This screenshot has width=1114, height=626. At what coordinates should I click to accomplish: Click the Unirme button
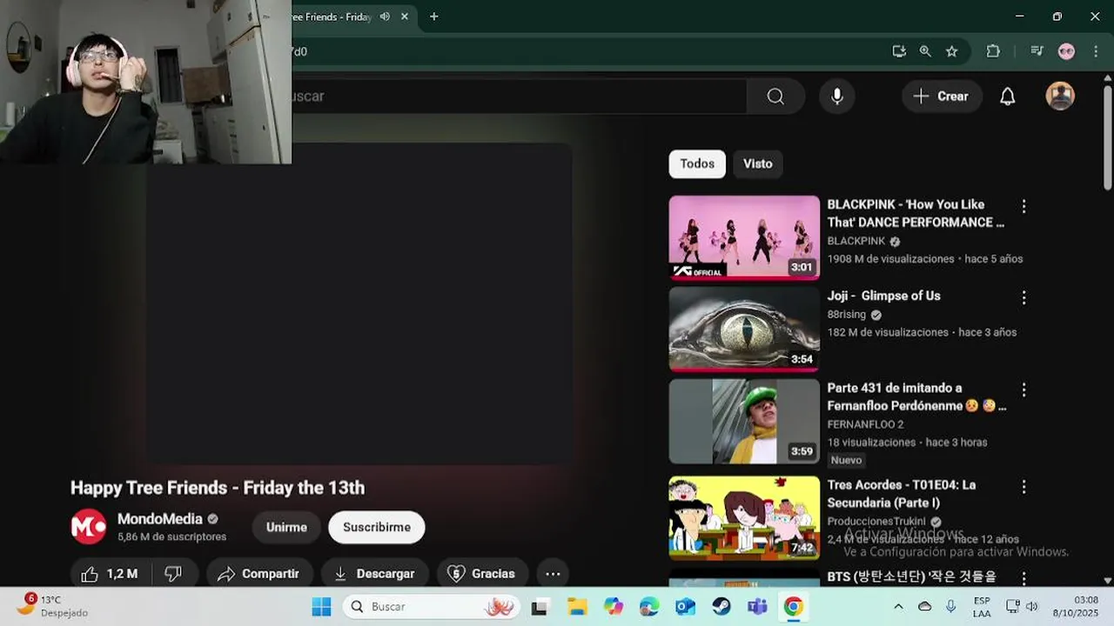click(x=286, y=527)
